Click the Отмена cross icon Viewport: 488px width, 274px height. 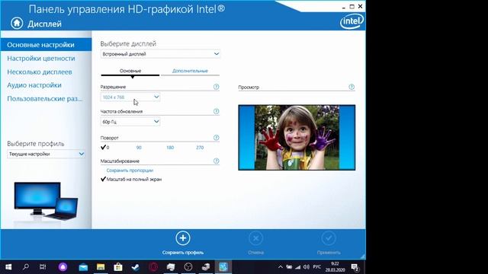[x=256, y=238]
